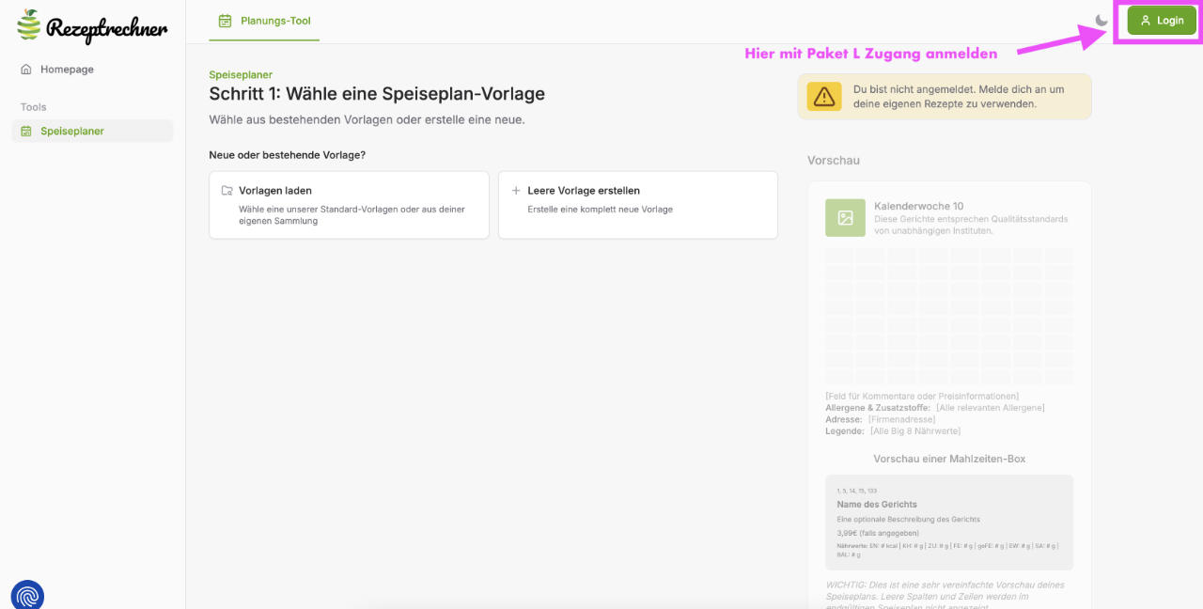Click the Name des Gerichts meal box preview
Viewport: 1203px width, 609px height.
pos(948,523)
